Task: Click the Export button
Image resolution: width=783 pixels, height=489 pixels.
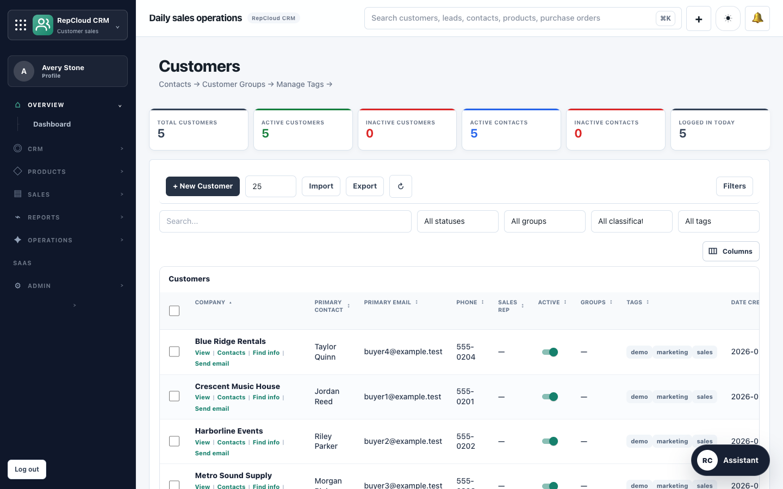Action: [365, 186]
